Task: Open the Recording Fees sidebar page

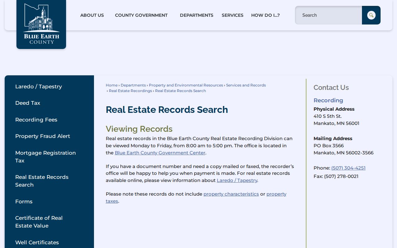Action: tap(36, 120)
